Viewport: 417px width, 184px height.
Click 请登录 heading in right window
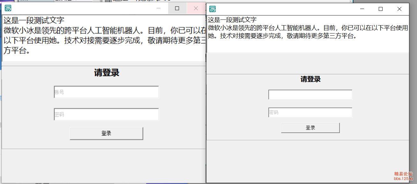click(310, 79)
